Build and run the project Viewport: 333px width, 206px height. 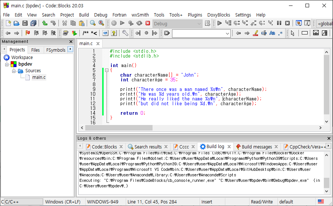point(131,23)
